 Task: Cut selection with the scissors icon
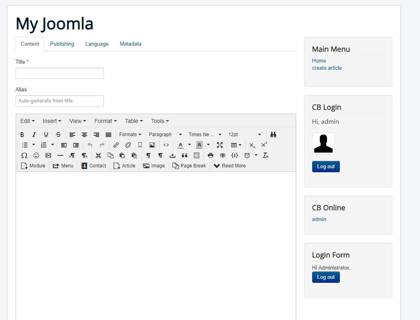(x=98, y=155)
